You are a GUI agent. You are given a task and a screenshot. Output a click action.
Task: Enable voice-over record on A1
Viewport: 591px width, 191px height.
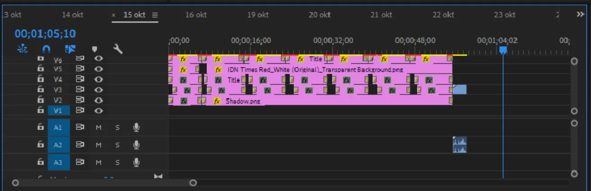(x=136, y=127)
